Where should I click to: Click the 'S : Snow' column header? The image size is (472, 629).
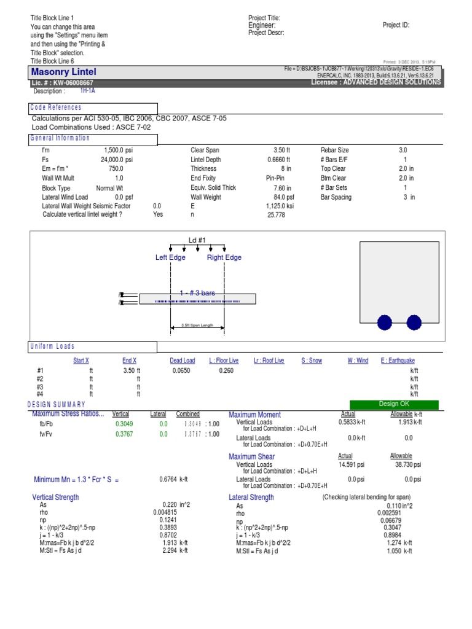pos(312,361)
